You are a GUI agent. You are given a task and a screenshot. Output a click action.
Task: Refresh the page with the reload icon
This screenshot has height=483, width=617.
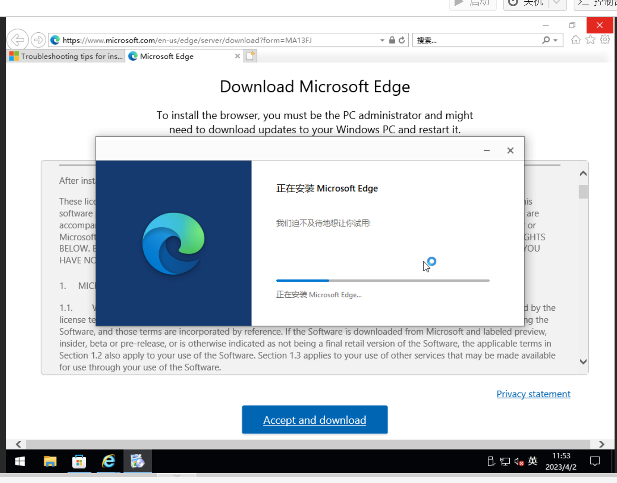[402, 40]
